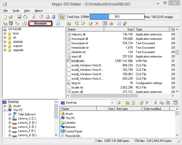Open the View menu
182x145 pixels.
point(27,11)
